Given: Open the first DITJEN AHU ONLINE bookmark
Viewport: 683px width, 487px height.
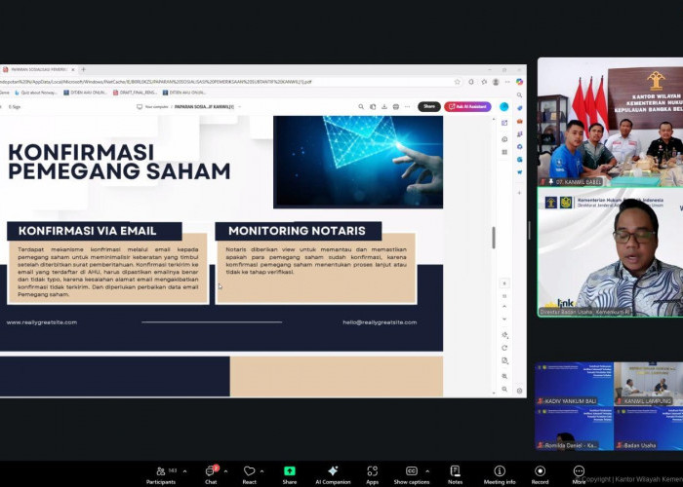Looking at the screenshot, I should click(85, 93).
